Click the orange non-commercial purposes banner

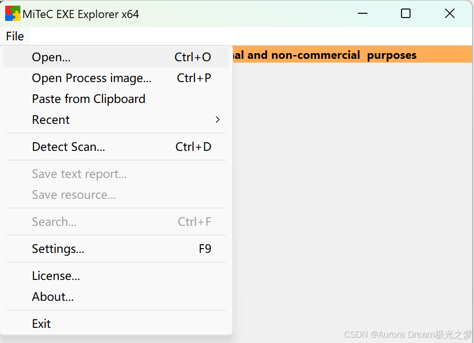[x=352, y=55]
